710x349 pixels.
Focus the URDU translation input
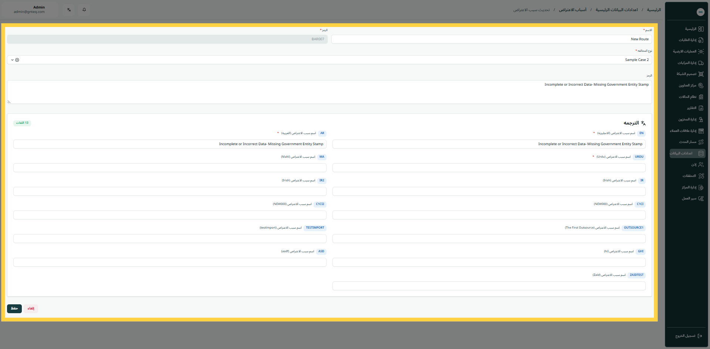(x=489, y=168)
